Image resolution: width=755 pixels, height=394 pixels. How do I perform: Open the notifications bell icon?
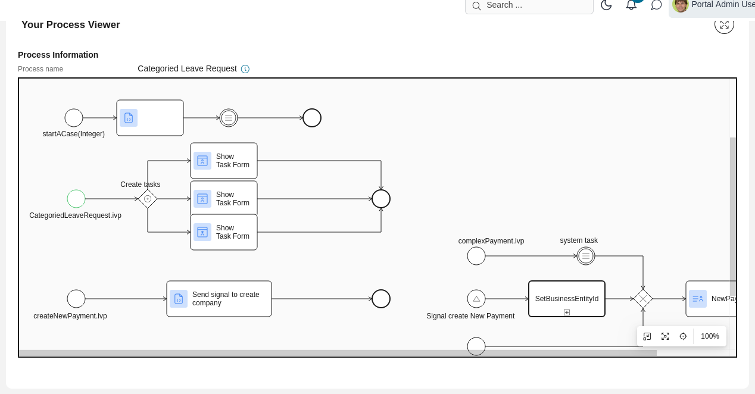pyautogui.click(x=631, y=5)
